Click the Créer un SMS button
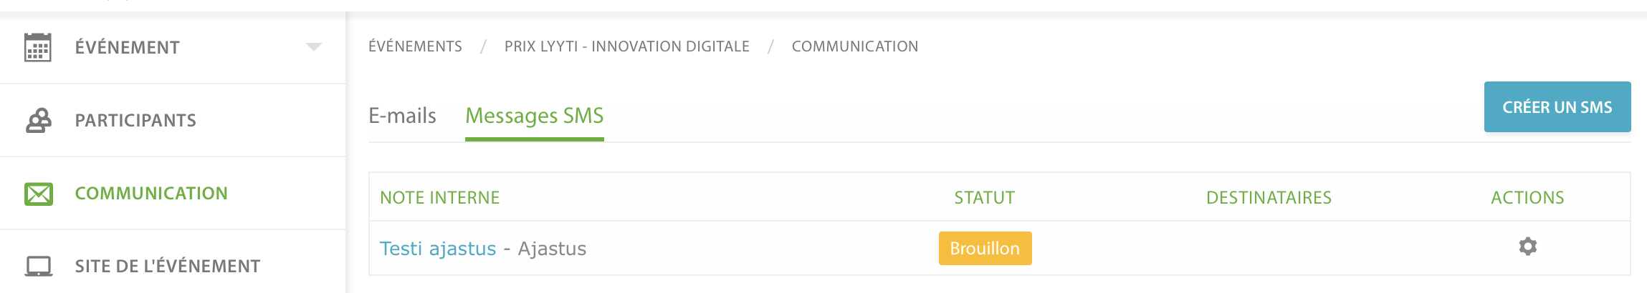Screen dimensions: 1647x293 click(x=1557, y=107)
